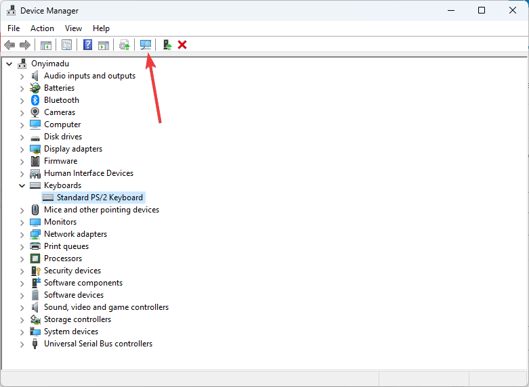Viewport: 529px width, 387px height.
Task: Select Audio inputs and outputs label
Action: (89, 76)
